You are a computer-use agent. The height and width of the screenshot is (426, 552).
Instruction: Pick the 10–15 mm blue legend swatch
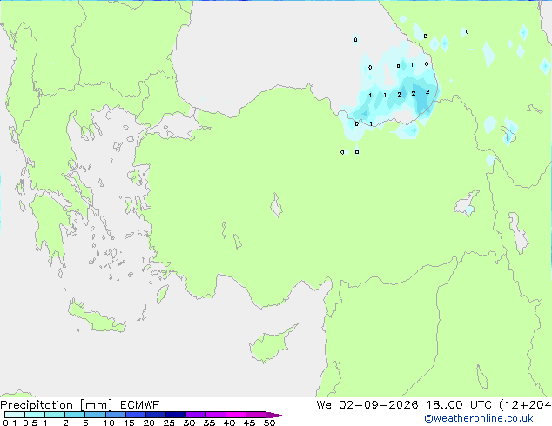[116, 415]
